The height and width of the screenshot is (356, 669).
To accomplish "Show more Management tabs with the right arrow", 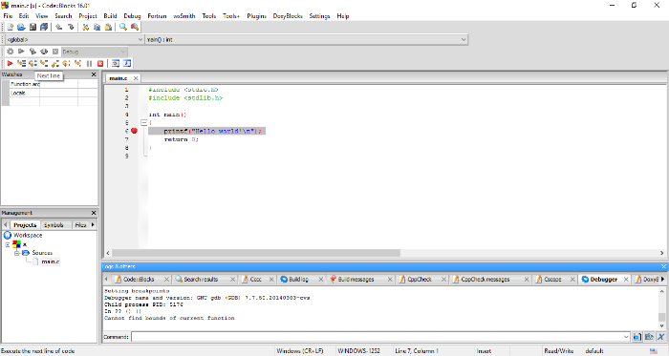I will coord(93,225).
